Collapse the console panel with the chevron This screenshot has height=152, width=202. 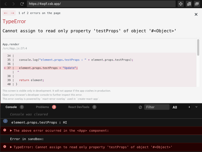point(196,107)
